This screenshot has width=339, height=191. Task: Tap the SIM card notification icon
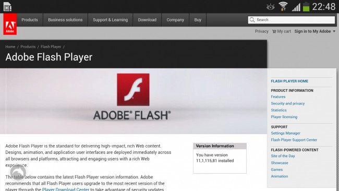[7, 7]
